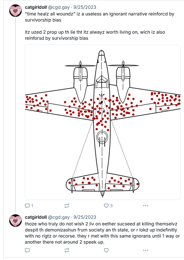
Task: Like the first post with 3 likes
Action: pos(106,206)
